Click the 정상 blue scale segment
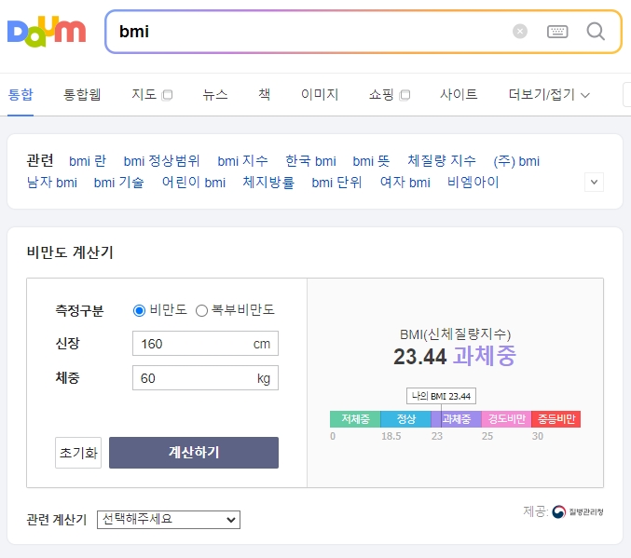This screenshot has width=631, height=558. [x=405, y=419]
